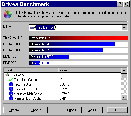Go to the Next benchmark page
131x116 pixels.
pos(92,110)
